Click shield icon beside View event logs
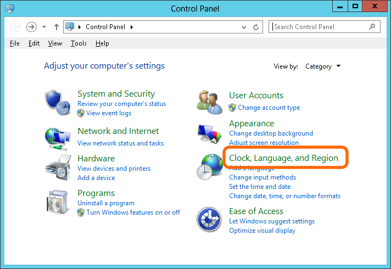The height and width of the screenshot is (269, 391). 81,113
